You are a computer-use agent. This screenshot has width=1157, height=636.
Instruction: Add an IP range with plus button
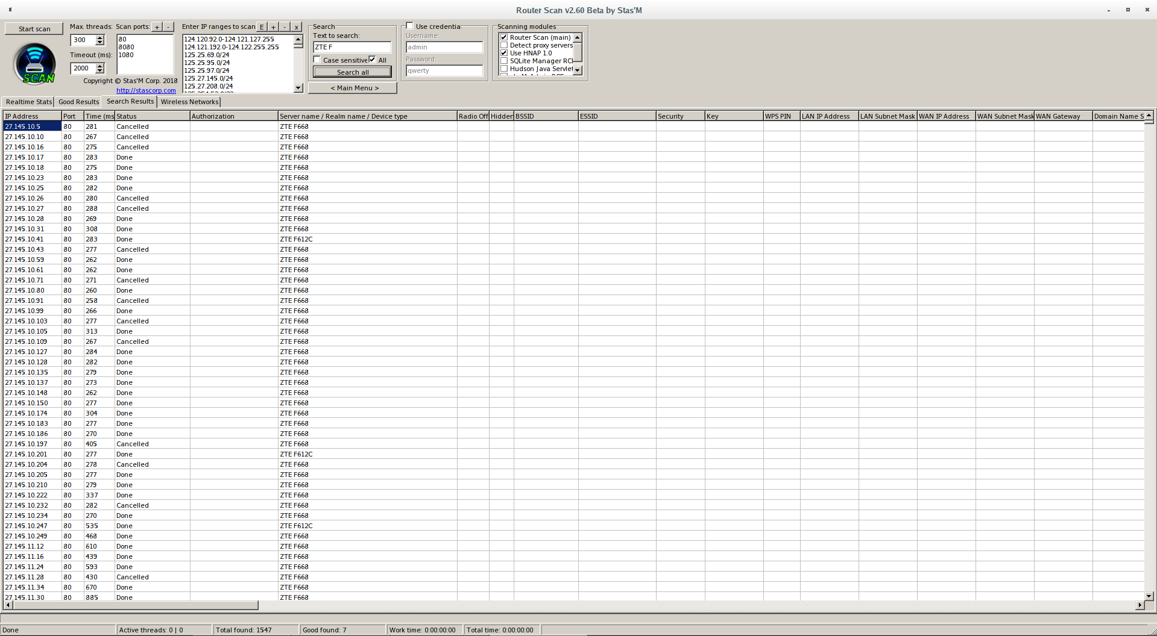[x=273, y=27]
